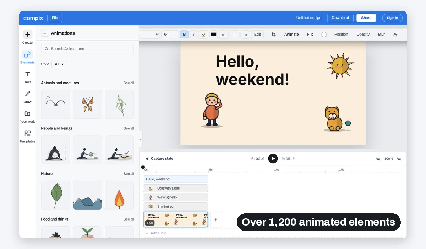Align text to right edge
The height and width of the screenshot is (249, 426).
tap(245, 35)
